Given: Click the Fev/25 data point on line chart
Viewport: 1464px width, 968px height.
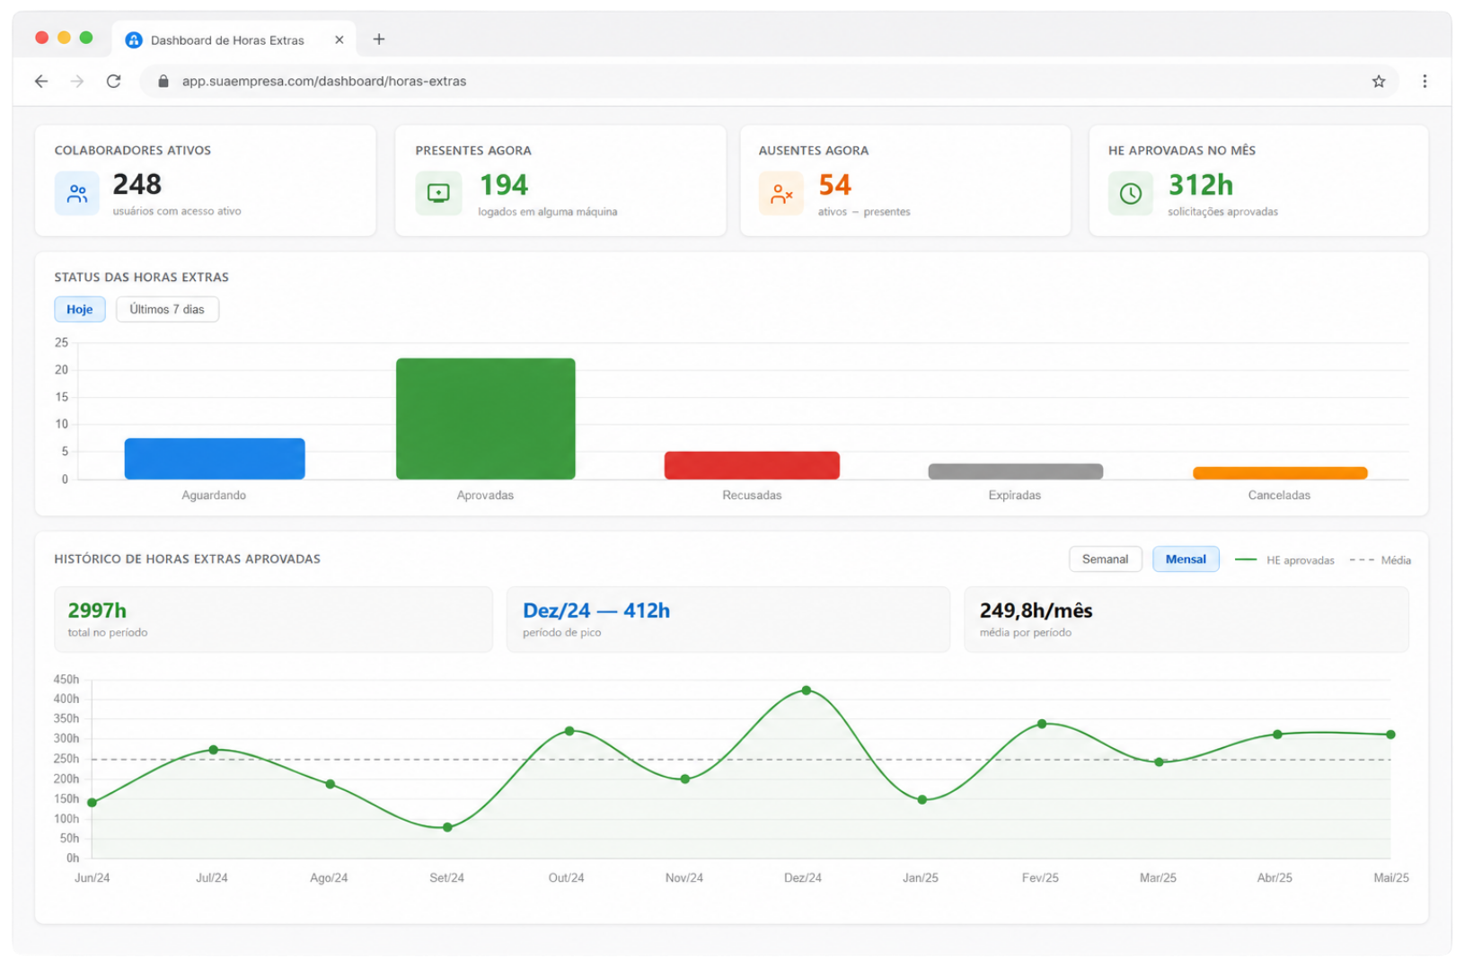Looking at the screenshot, I should 1042,724.
